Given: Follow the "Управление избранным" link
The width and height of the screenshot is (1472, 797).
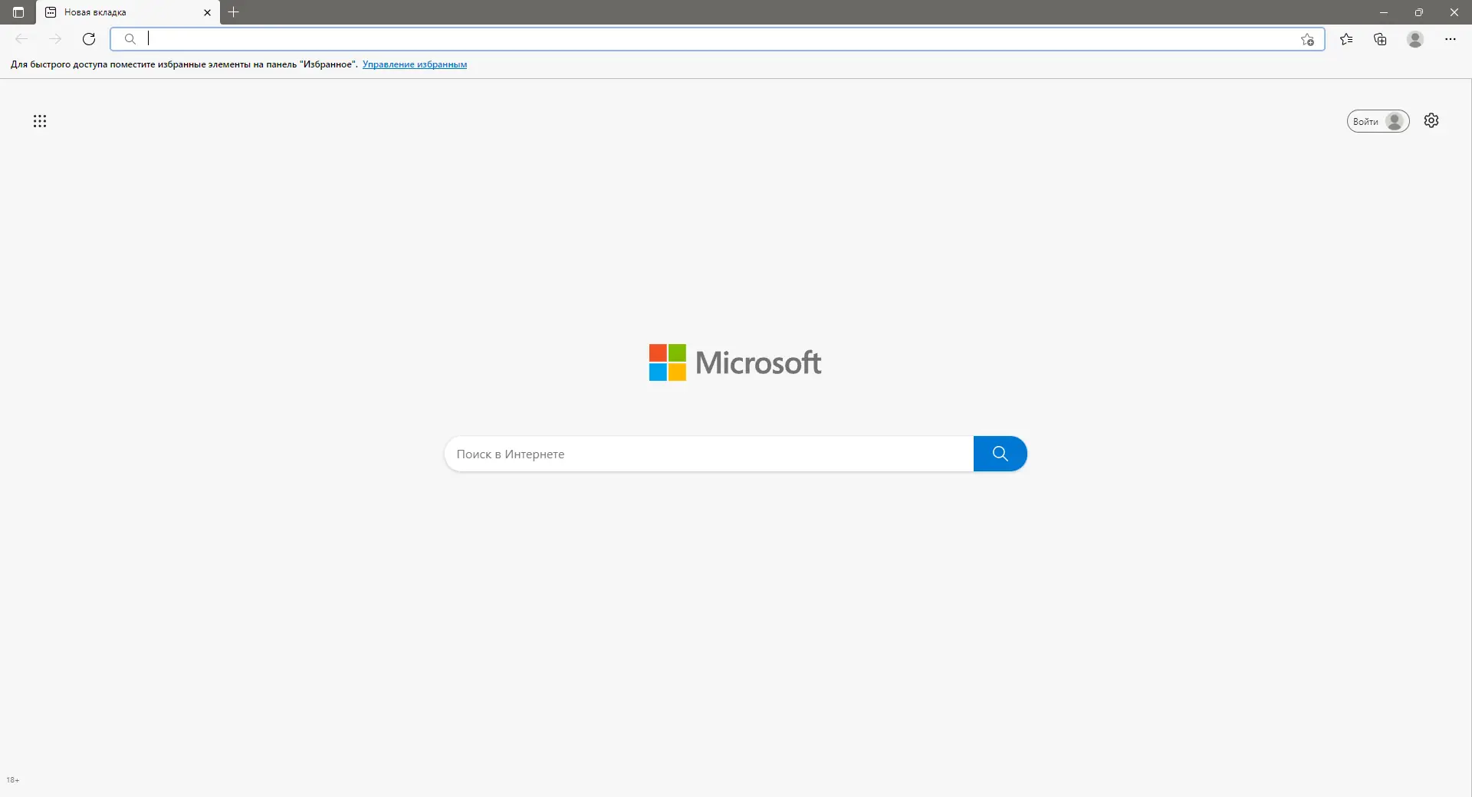Looking at the screenshot, I should 415,64.
